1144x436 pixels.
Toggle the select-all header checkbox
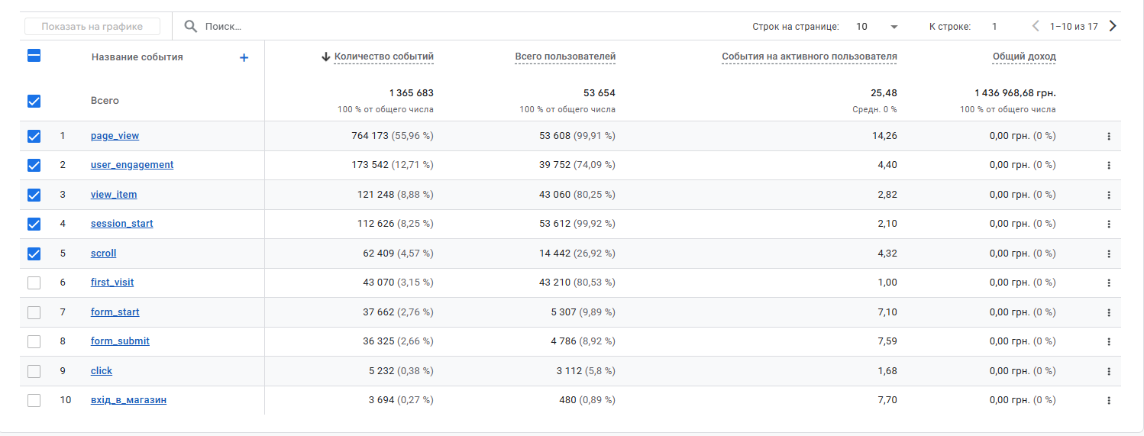tap(34, 56)
